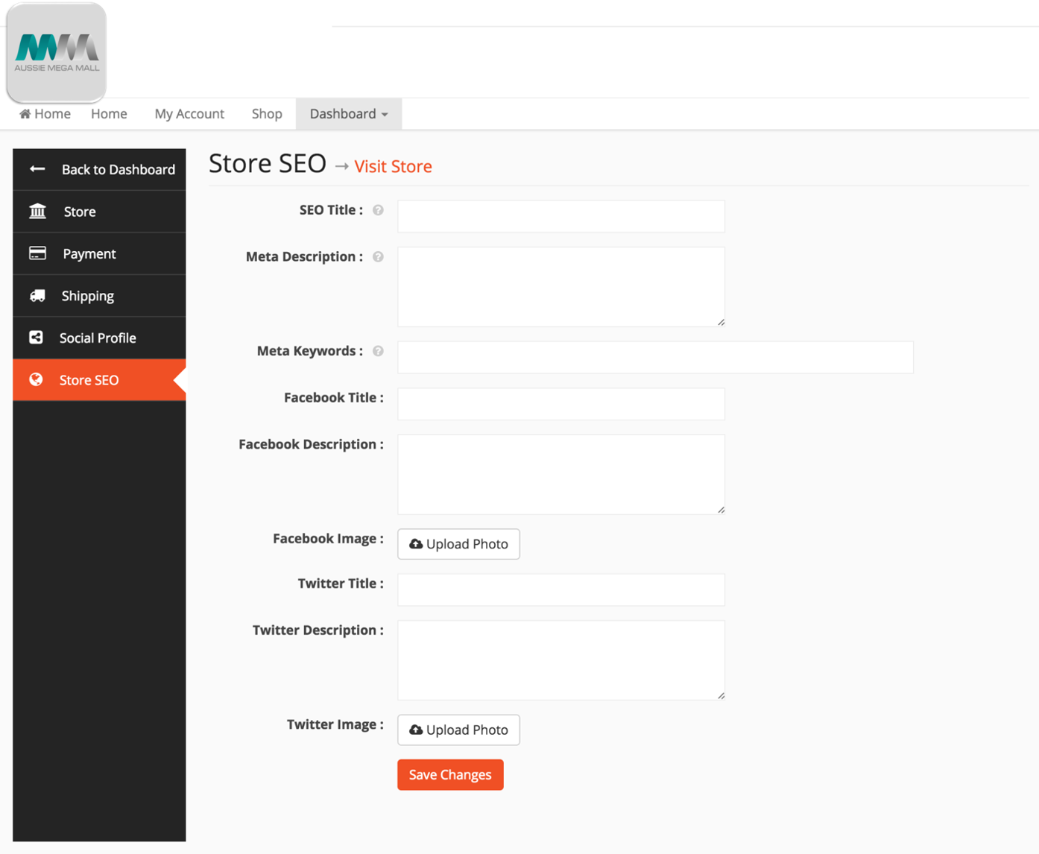Select Shop from the navigation menu
The height and width of the screenshot is (854, 1039).
[267, 113]
